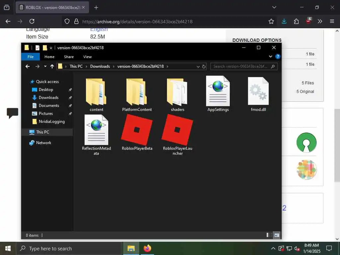Expand chevron after Downloads breadcrumb

click(114, 66)
